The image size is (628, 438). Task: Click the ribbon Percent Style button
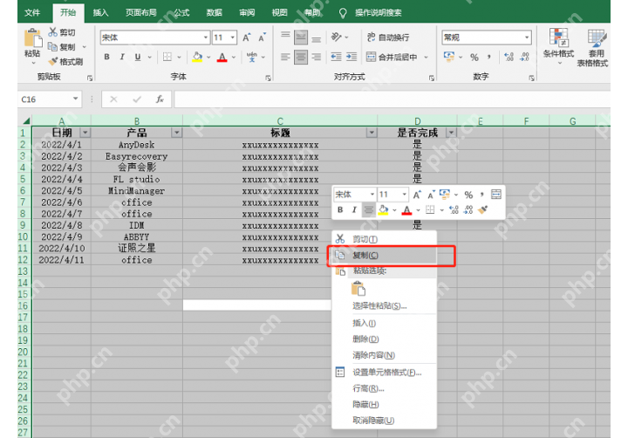pyautogui.click(x=474, y=57)
